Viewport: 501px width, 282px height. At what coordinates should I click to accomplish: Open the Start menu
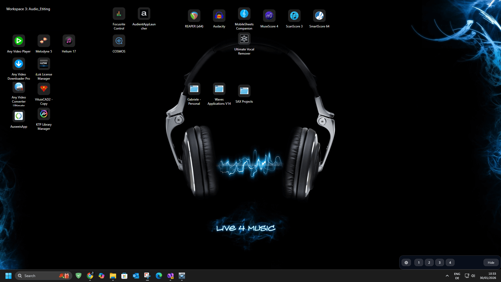8,275
